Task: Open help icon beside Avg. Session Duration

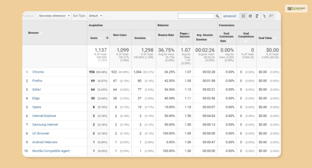Action: pos(210,39)
